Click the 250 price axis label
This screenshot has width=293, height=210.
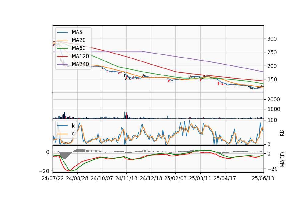point(272,52)
